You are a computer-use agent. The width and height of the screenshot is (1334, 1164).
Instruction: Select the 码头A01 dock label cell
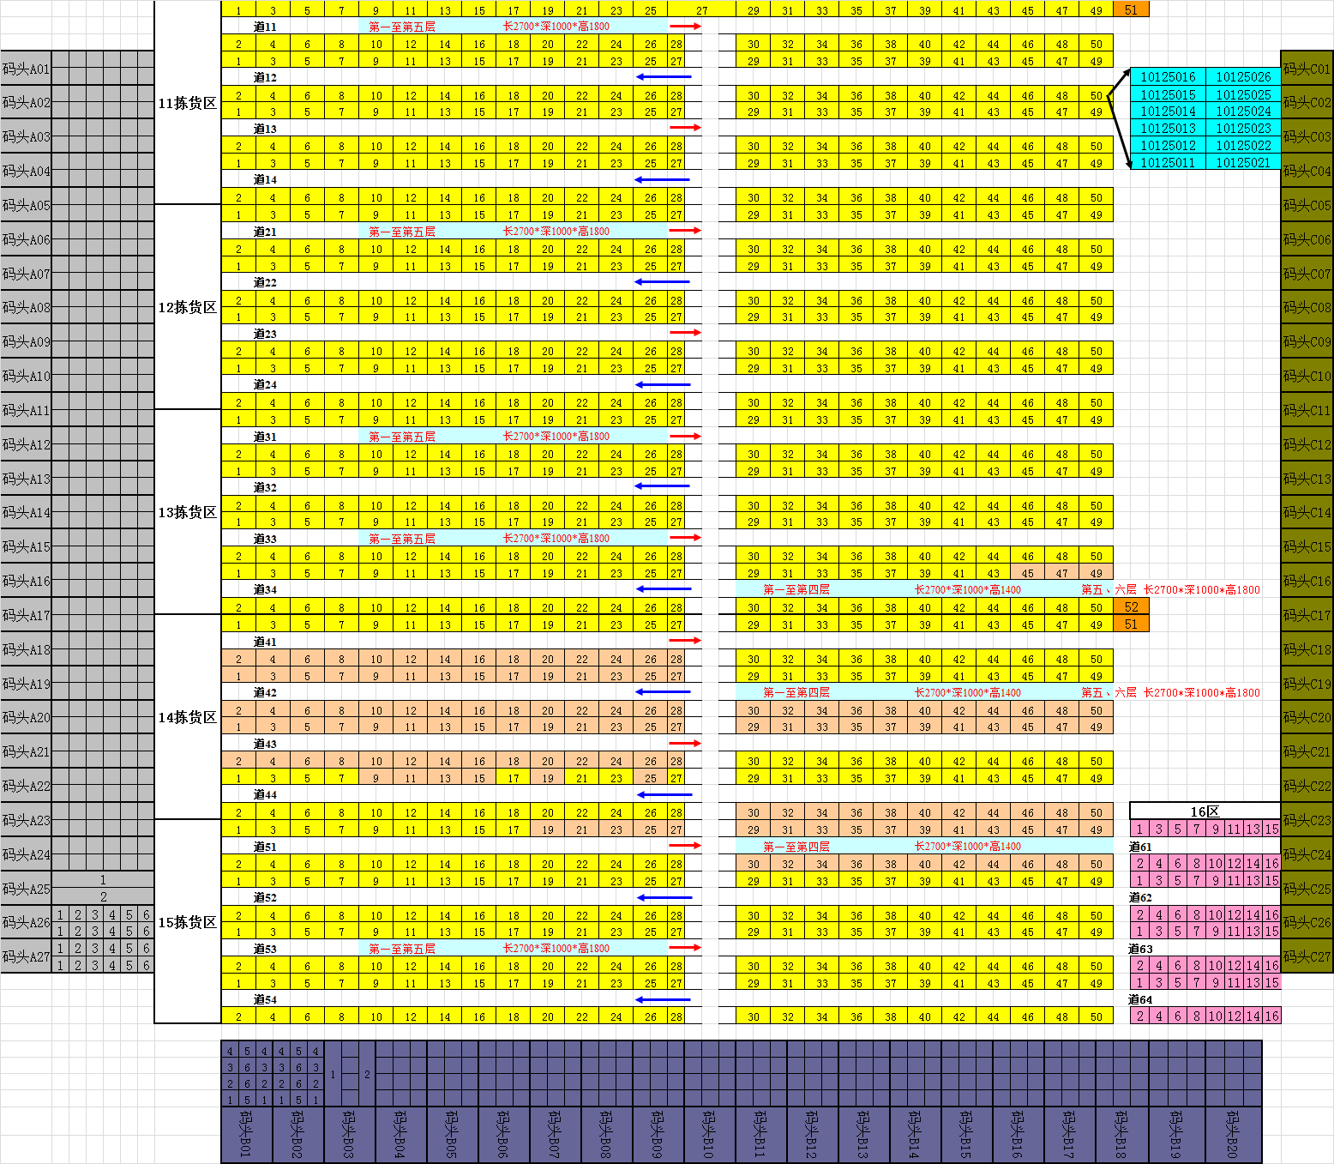[x=26, y=69]
